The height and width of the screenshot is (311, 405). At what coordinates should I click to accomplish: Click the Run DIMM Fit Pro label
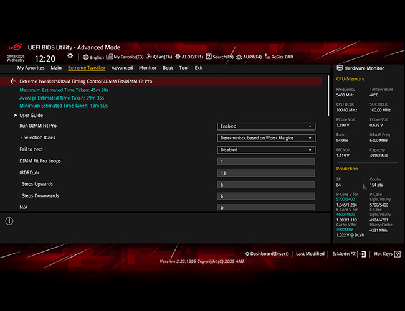[x=38, y=126]
